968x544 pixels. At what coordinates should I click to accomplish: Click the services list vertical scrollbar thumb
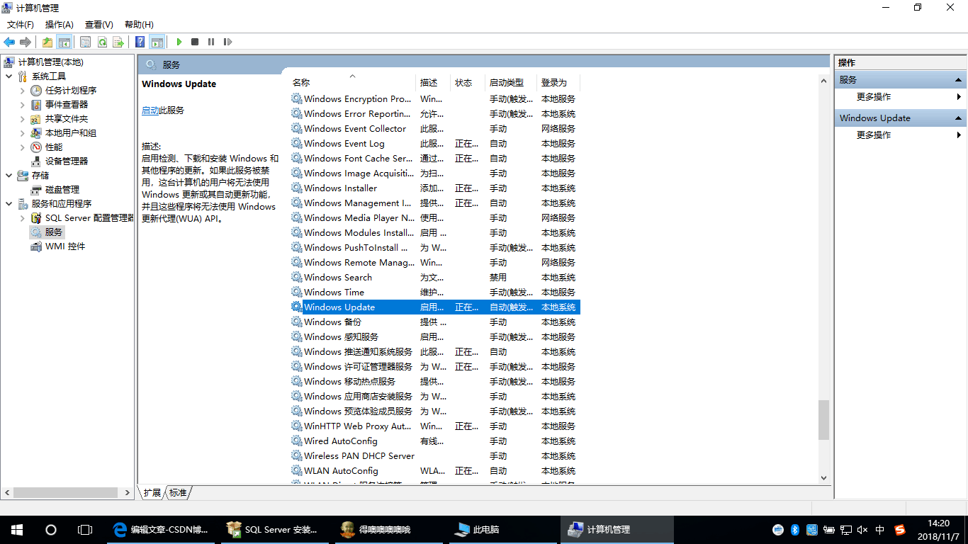coord(823,419)
